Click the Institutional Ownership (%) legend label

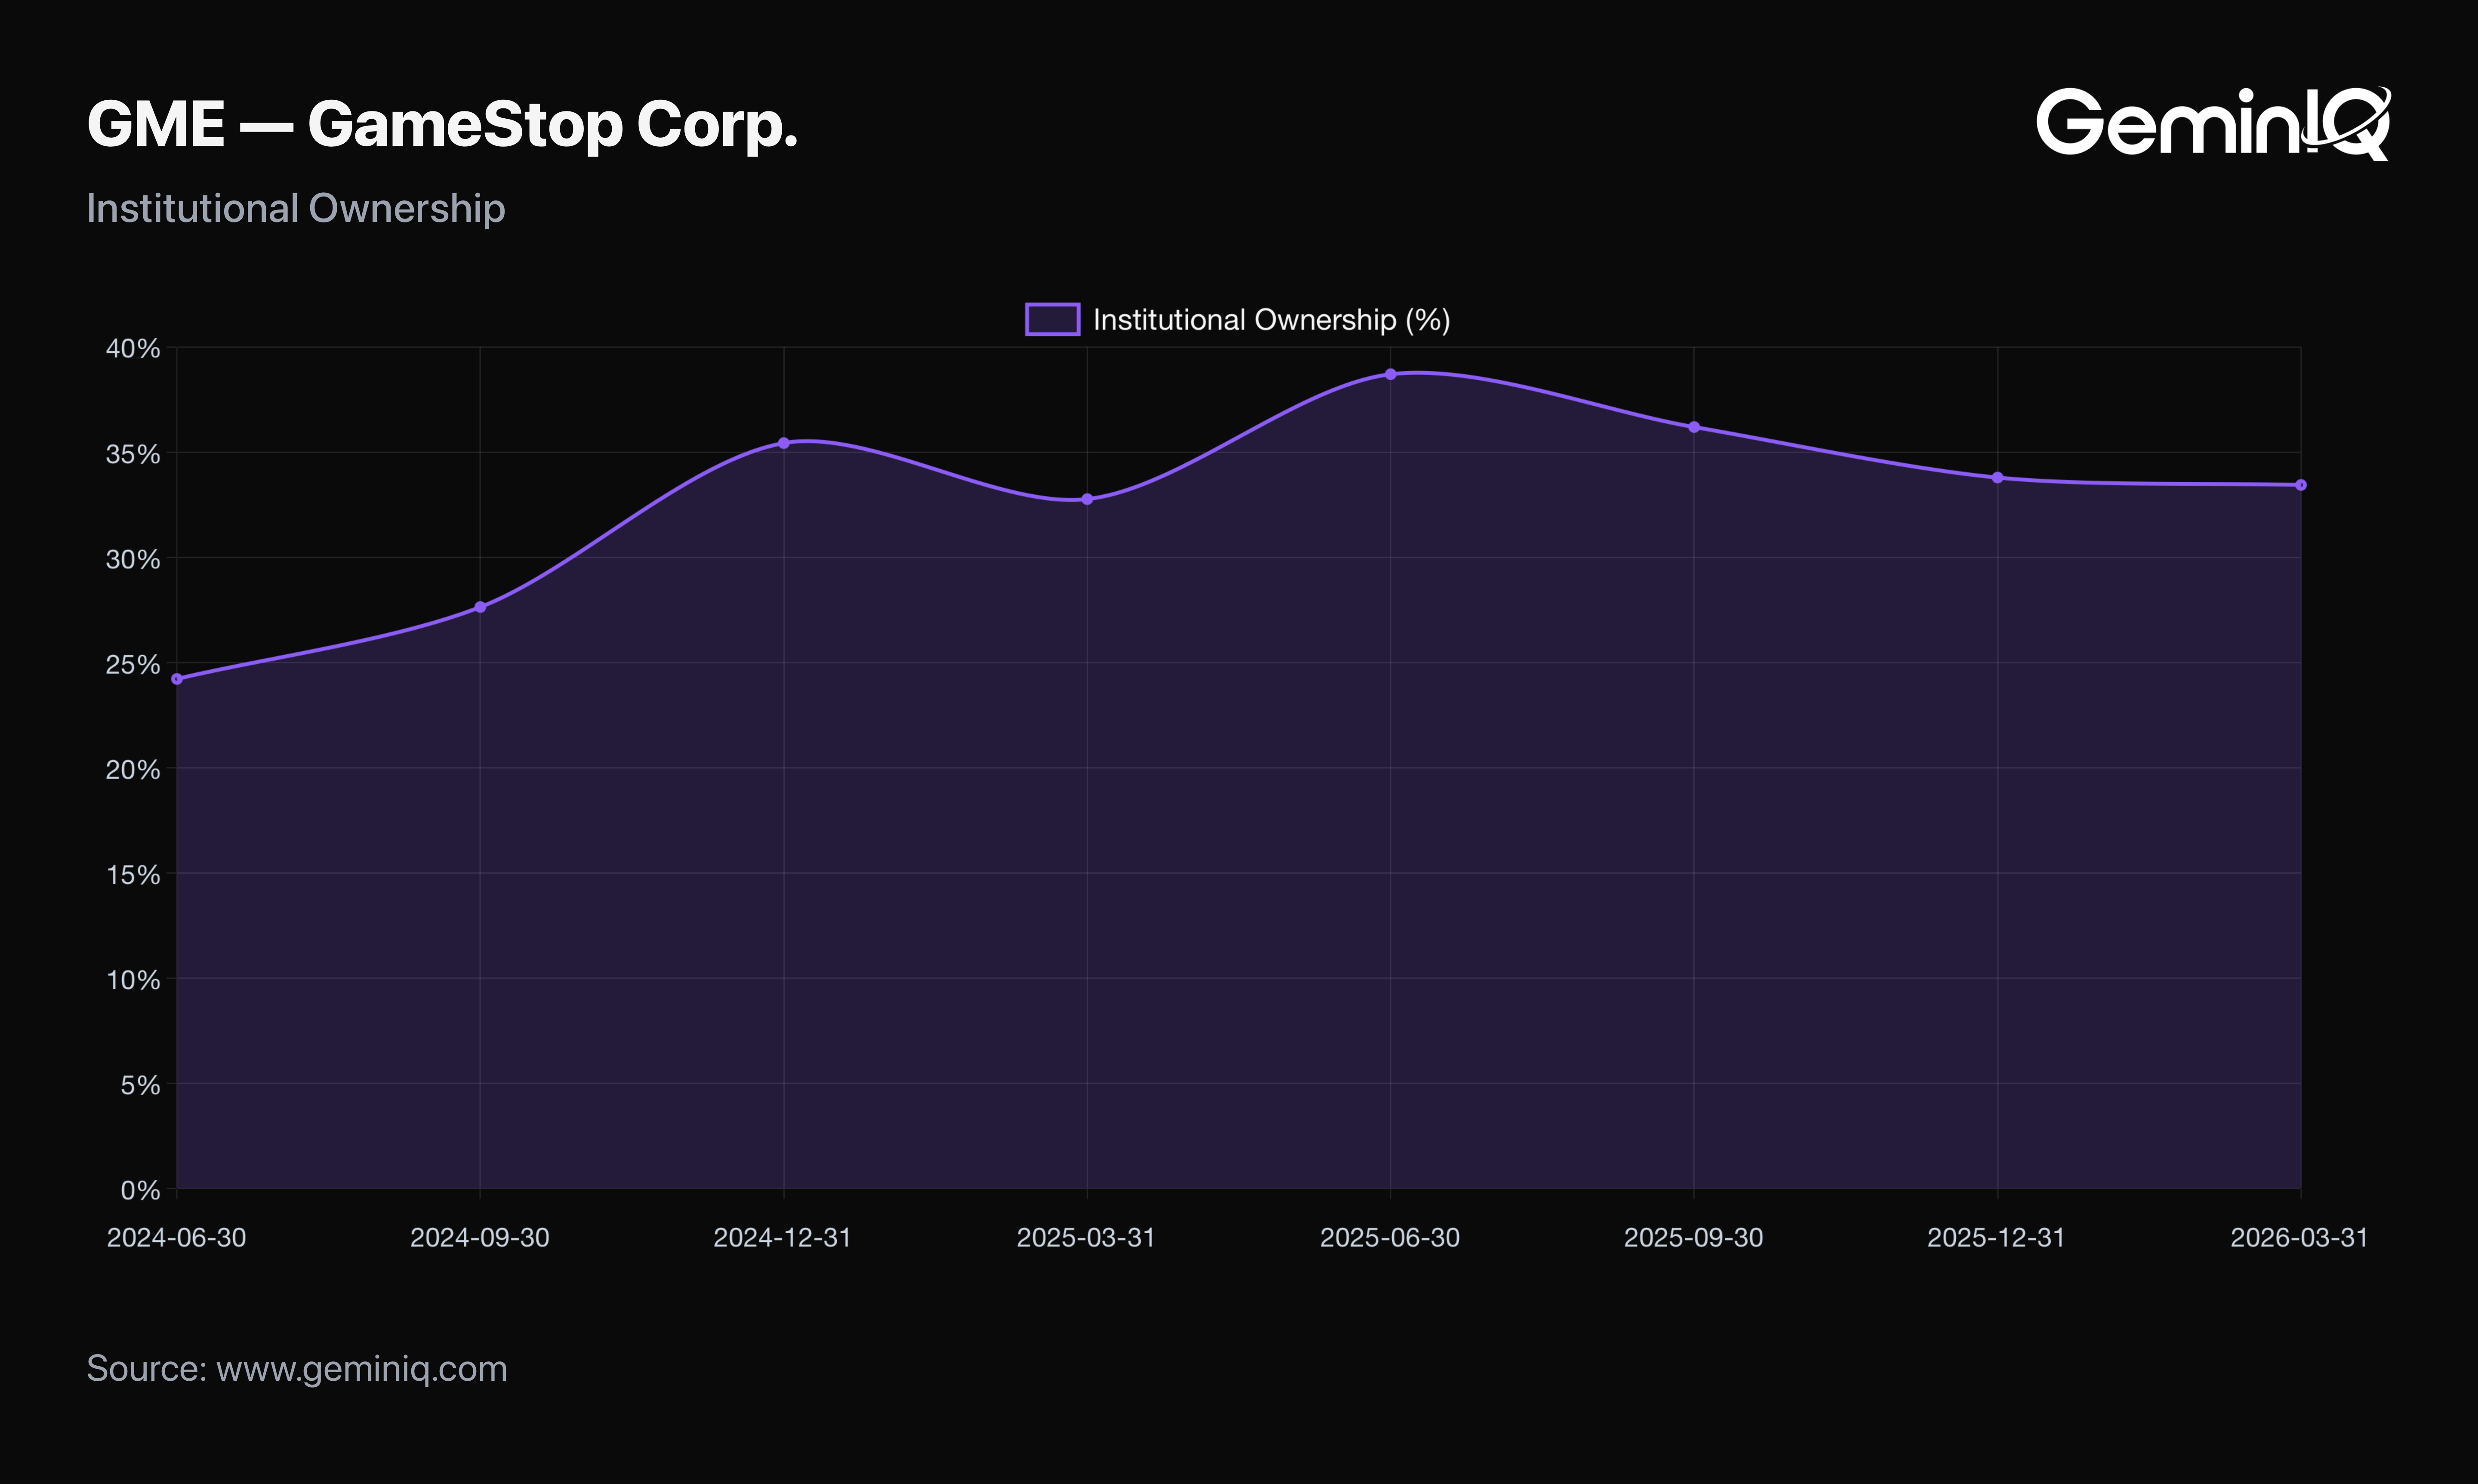[1271, 319]
